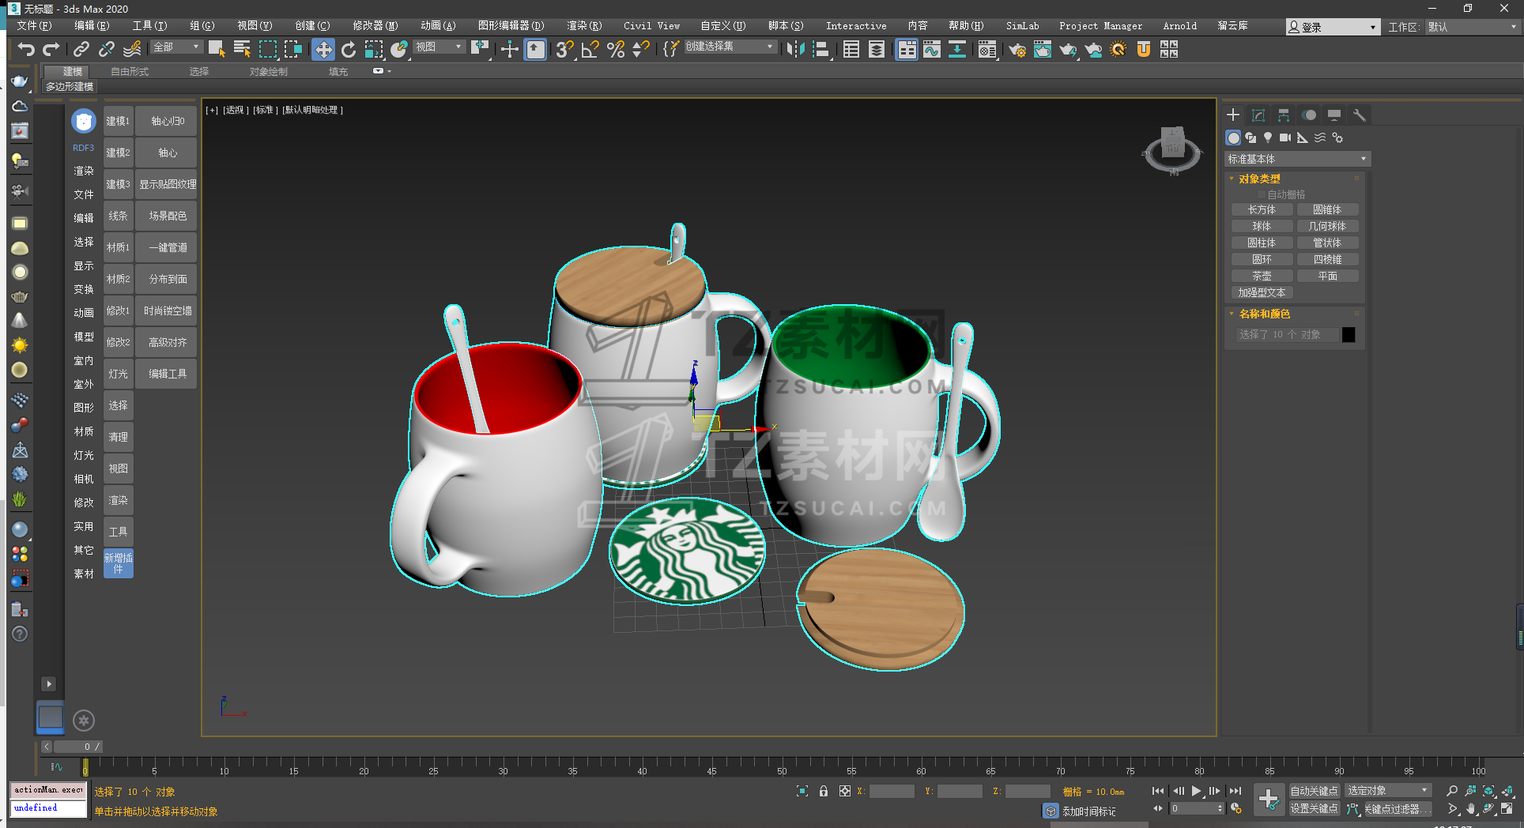Toggle the Percent Snap icon
The height and width of the screenshot is (828, 1524).
(616, 49)
